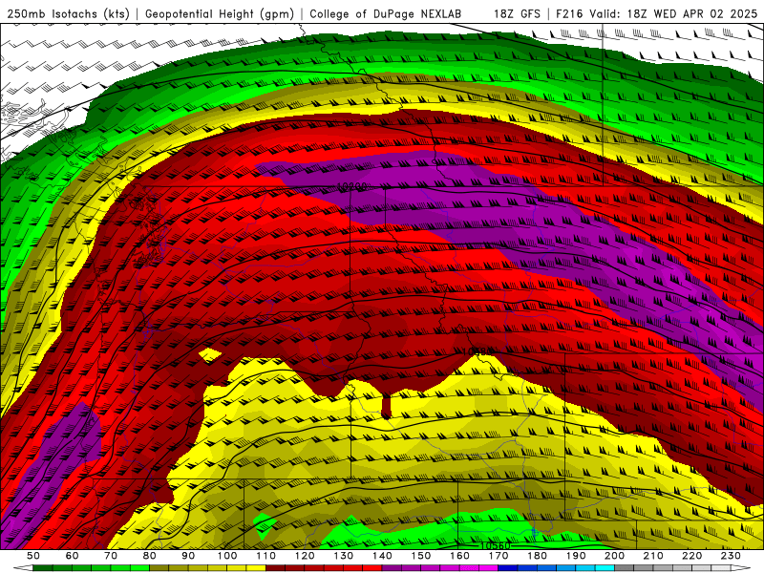The width and height of the screenshot is (764, 573).
Task: Click the 160 knot legend label
Action: tap(459, 556)
